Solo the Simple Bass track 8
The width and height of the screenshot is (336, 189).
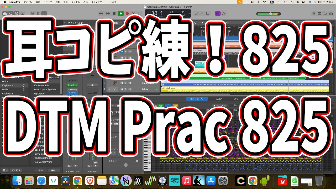pos(125,83)
